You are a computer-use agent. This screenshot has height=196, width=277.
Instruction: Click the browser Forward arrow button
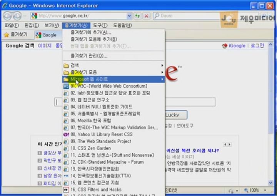17,16
